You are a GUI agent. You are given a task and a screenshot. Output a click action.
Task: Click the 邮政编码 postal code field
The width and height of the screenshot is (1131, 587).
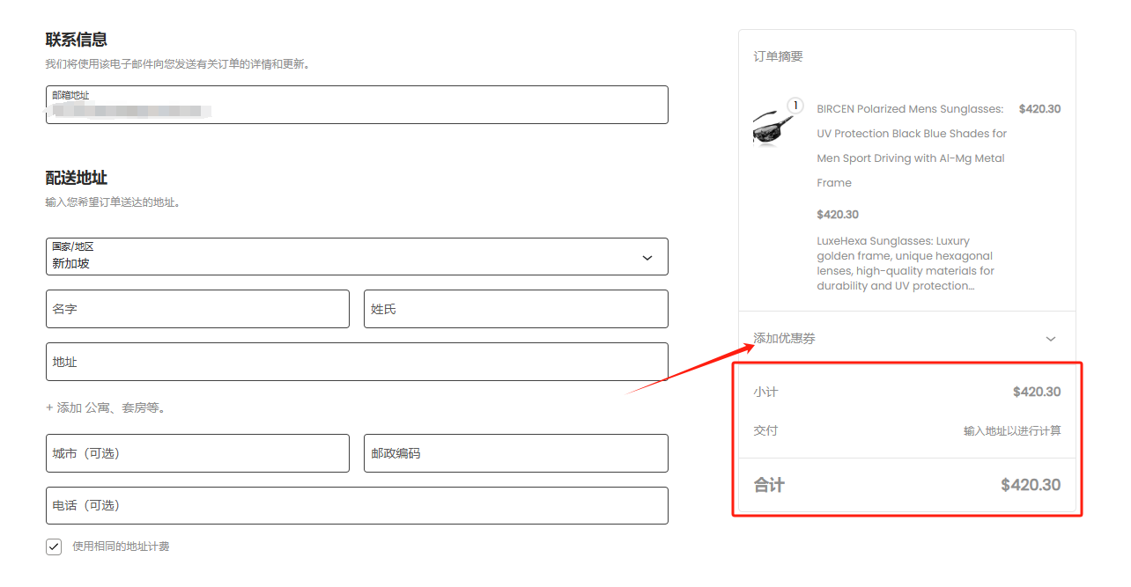[515, 453]
